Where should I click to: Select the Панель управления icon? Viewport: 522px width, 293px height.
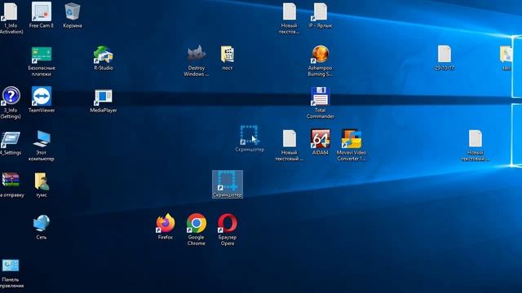coord(11,273)
